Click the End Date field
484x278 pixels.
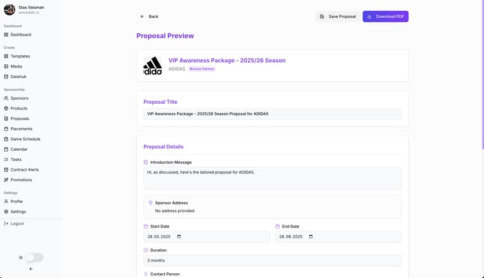339,236
